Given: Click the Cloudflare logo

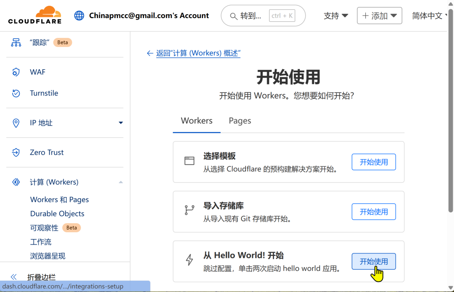Looking at the screenshot, I should click(35, 15).
